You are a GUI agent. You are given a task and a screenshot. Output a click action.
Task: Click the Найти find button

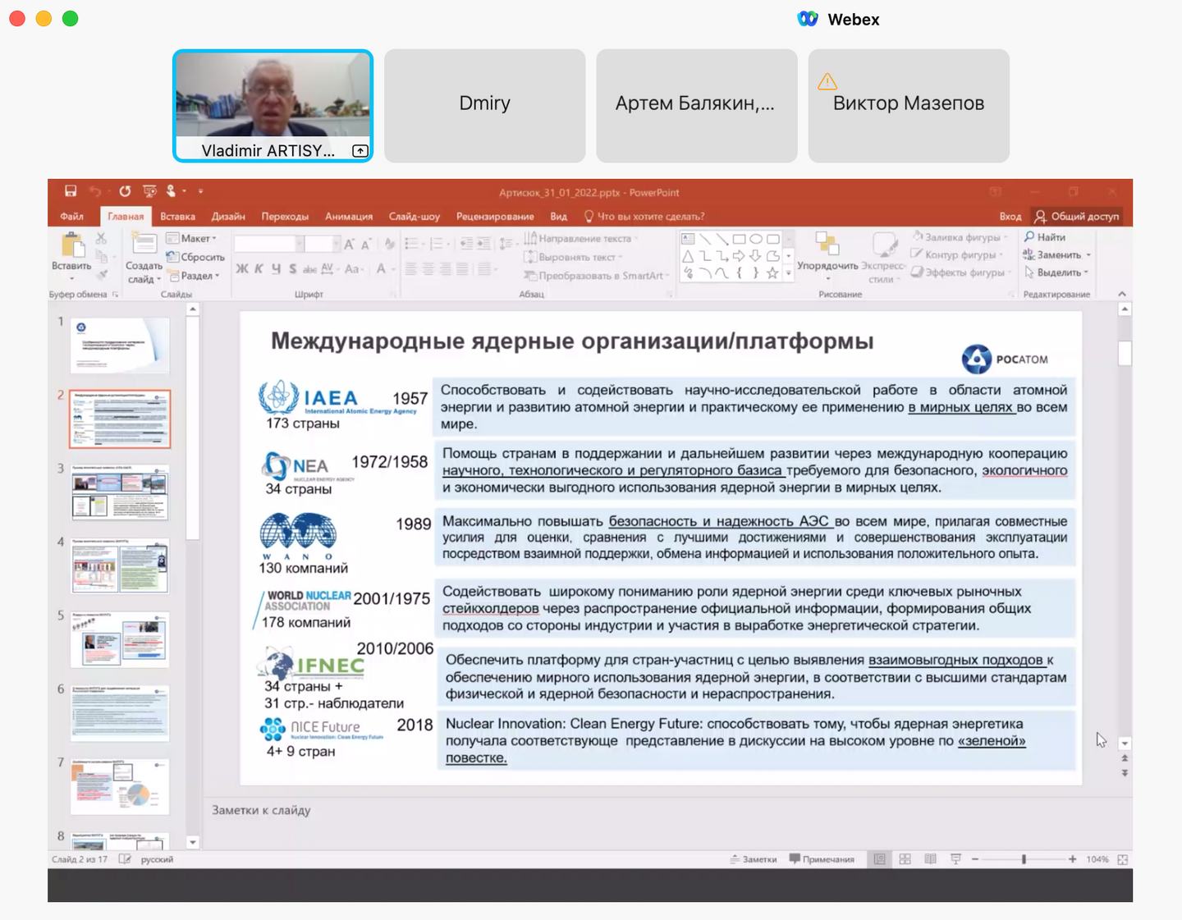1045,237
